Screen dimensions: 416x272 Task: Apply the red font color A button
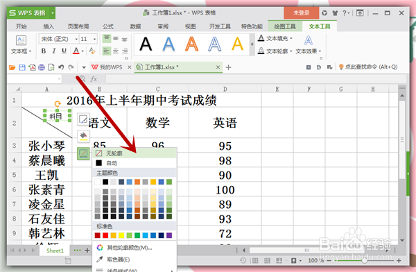click(x=76, y=51)
